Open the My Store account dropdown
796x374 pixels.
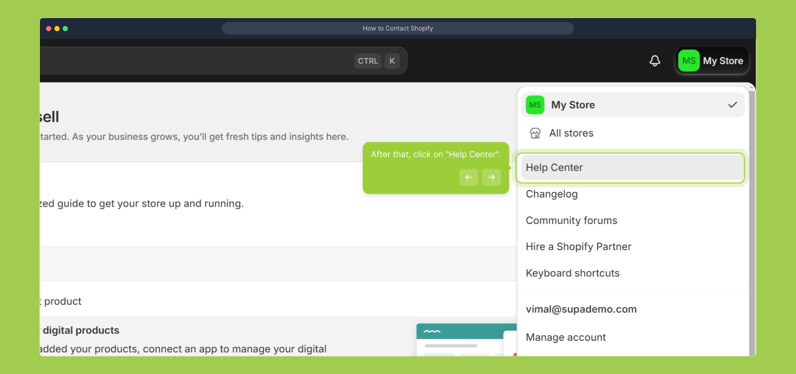click(x=723, y=61)
